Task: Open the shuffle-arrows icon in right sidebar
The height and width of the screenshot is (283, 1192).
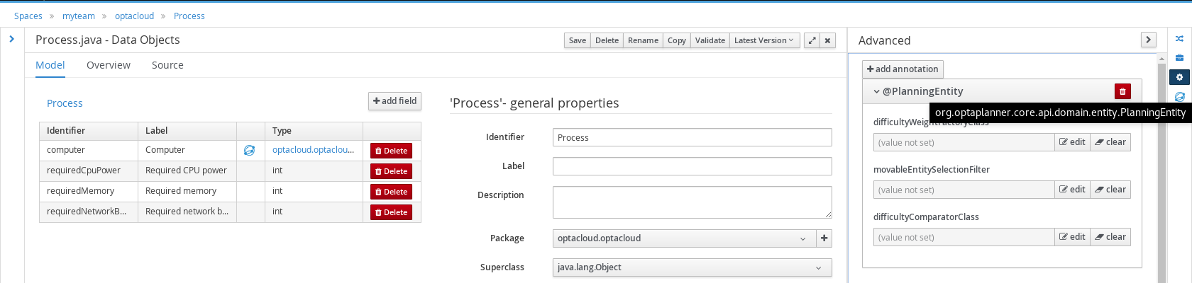Action: (x=1179, y=39)
